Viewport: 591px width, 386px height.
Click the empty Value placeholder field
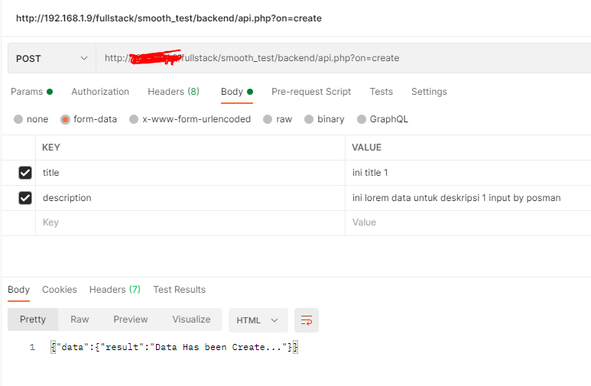[468, 222]
